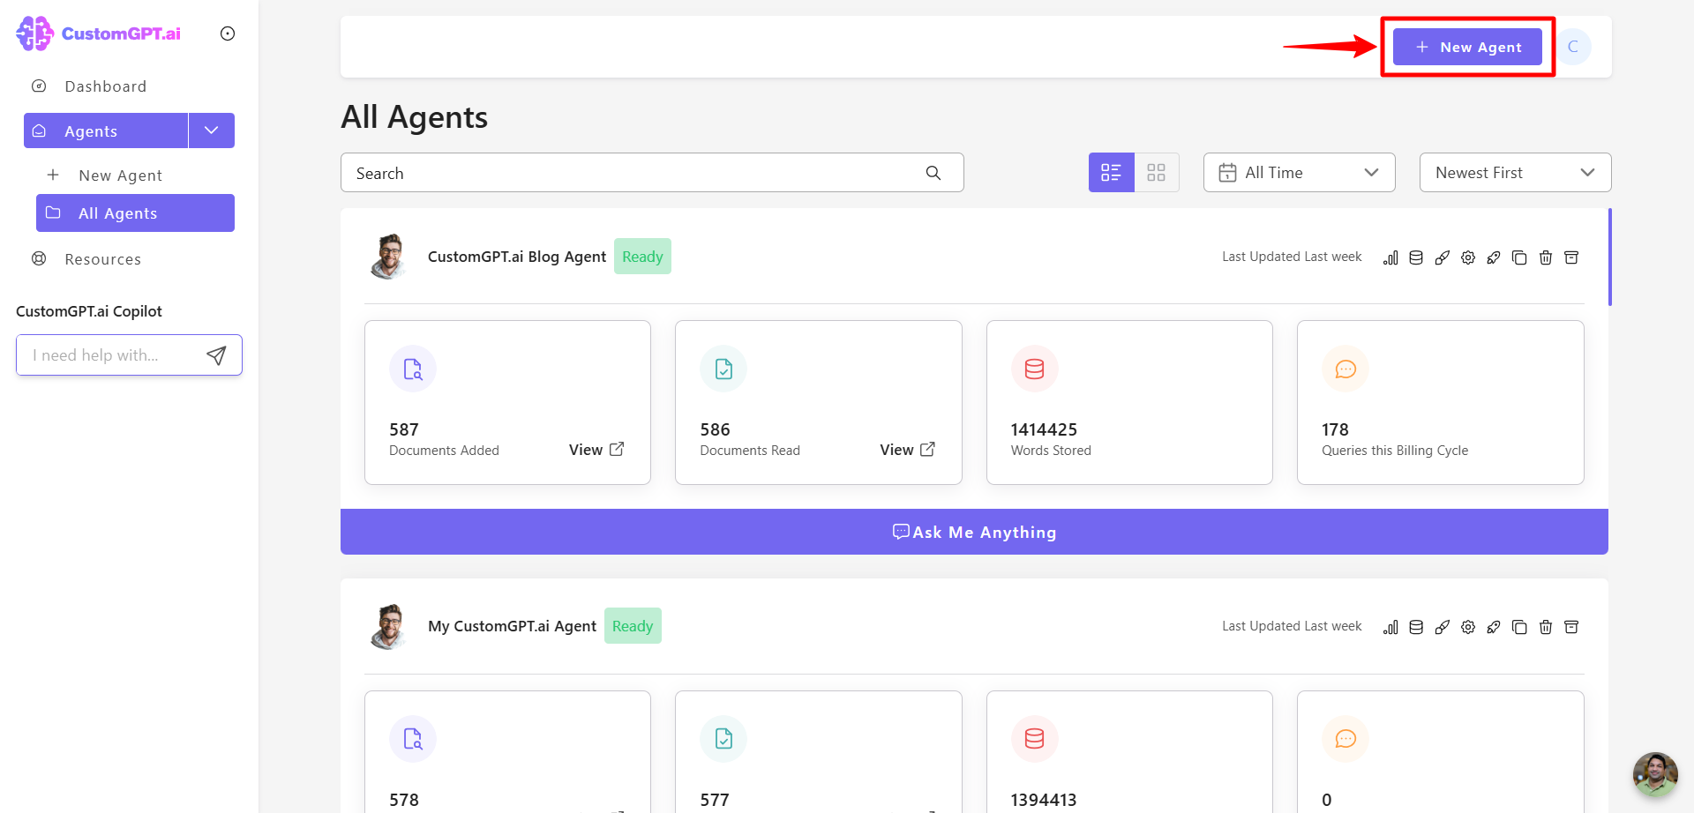The width and height of the screenshot is (1694, 813).
Task: Open settings gear for CustomGPT.ai Blog Agent
Action: pos(1468,257)
